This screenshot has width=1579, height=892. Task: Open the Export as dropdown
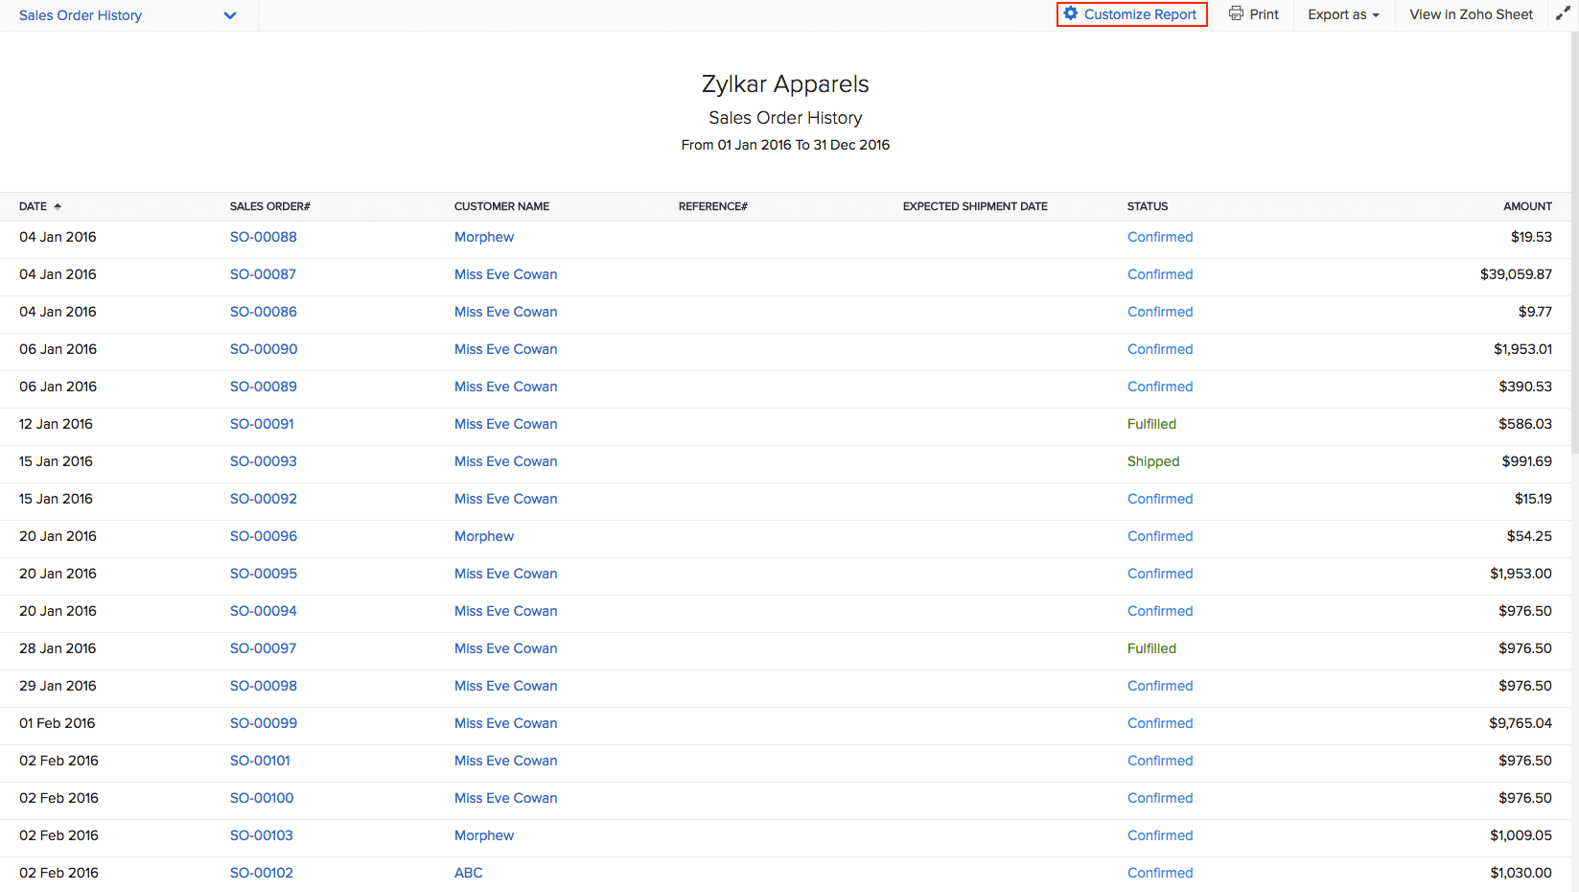(x=1343, y=14)
